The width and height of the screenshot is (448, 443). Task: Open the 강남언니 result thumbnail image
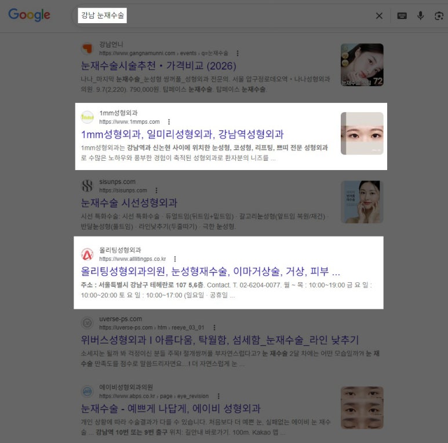tap(362, 65)
